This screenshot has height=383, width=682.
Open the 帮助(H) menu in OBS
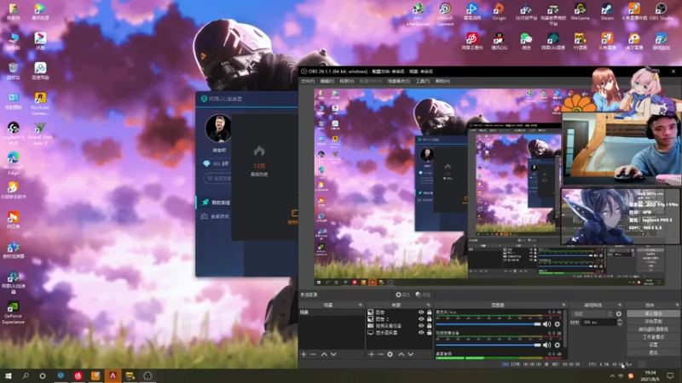tap(442, 81)
